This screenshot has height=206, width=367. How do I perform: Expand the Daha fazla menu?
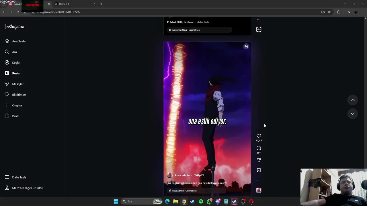click(x=15, y=177)
